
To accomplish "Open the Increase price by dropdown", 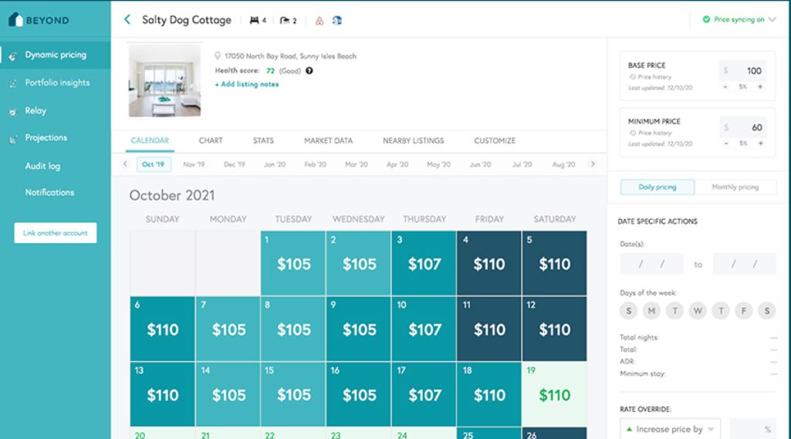I will 671,430.
